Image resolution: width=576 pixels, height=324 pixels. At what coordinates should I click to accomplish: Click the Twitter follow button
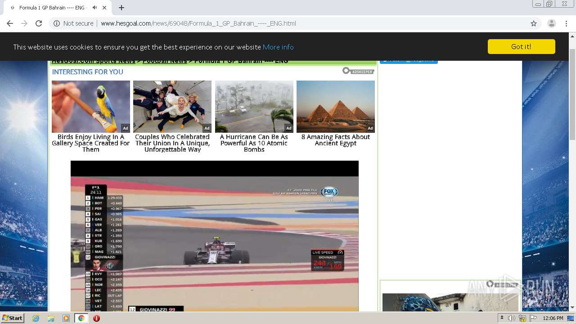point(409,61)
